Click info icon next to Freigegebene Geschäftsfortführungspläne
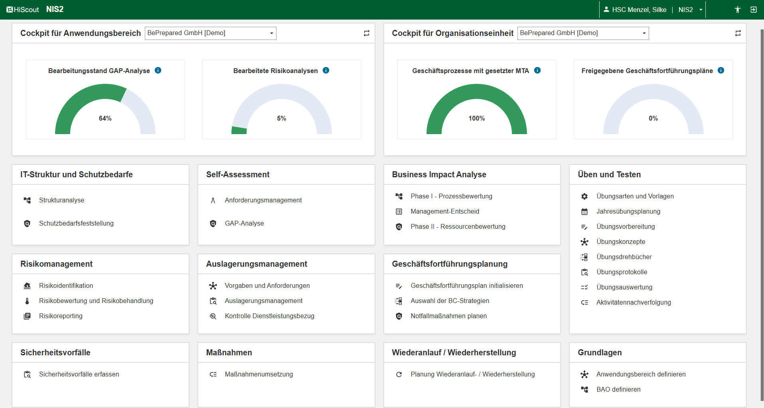Screen dimensions: 764x408 click(x=721, y=70)
